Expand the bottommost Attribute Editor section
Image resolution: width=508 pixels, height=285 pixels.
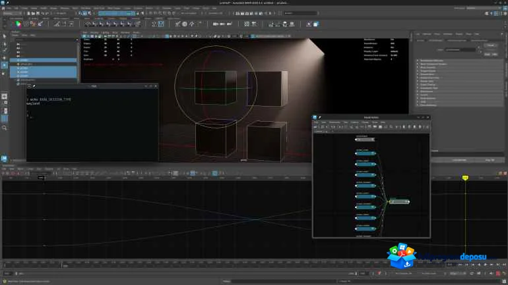(x=418, y=105)
